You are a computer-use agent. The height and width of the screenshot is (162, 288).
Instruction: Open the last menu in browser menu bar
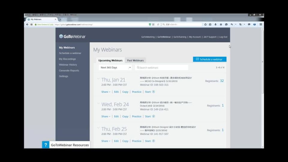(x=73, y=15)
